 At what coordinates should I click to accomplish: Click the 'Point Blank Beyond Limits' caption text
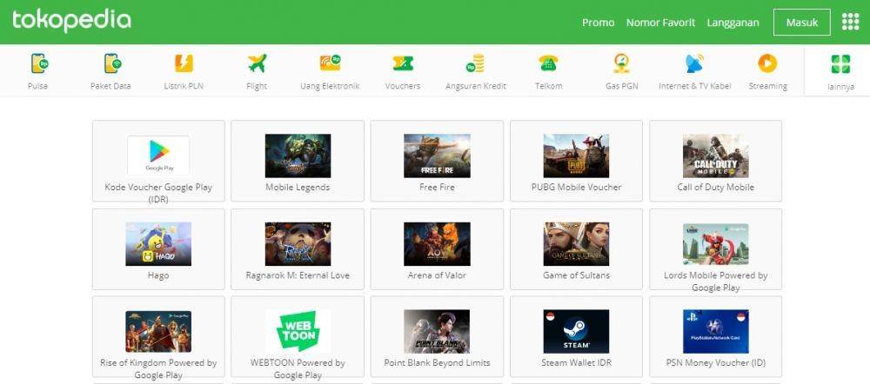[x=438, y=363]
